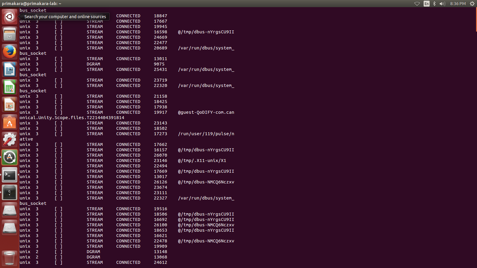Open the Ubuntu Software Center
This screenshot has width=477, height=268.
[10, 122]
